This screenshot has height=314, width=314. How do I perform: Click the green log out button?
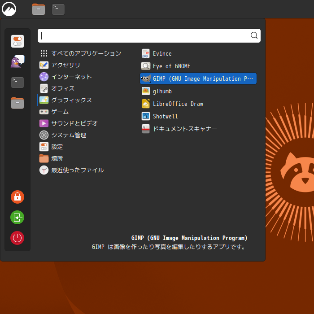click(x=17, y=217)
